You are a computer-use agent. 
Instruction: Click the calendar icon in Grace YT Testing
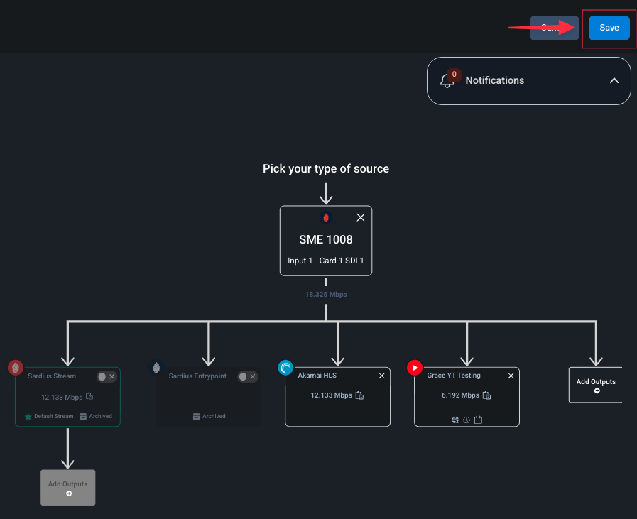[478, 420]
